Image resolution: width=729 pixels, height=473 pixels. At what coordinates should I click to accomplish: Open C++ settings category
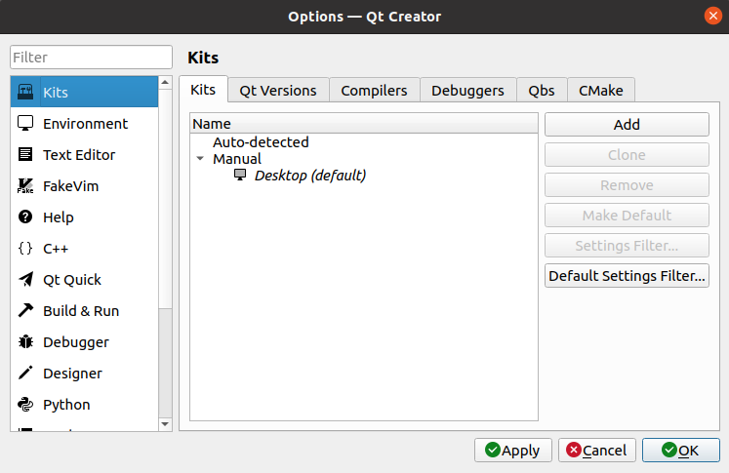(85, 248)
